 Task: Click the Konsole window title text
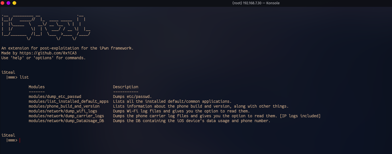click(x=256, y=3)
